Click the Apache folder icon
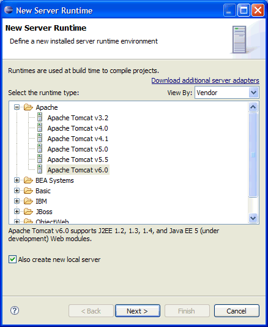 click(x=28, y=107)
